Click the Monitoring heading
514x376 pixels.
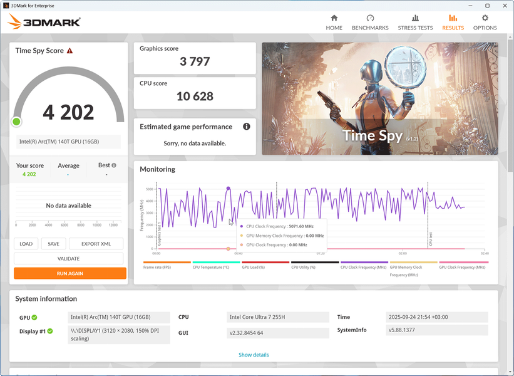click(157, 169)
